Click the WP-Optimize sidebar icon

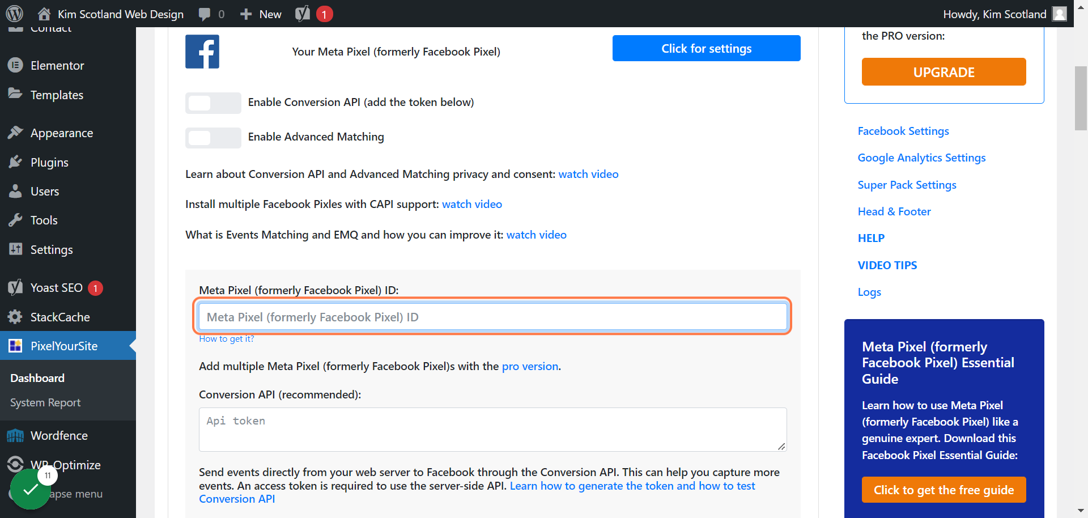tap(15, 464)
